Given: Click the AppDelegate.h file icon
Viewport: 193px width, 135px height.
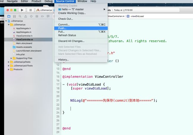Looking at the screenshot, I should [14, 28].
